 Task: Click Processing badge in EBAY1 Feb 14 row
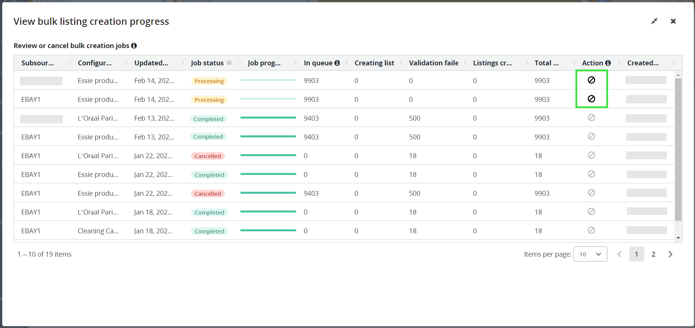pos(209,100)
